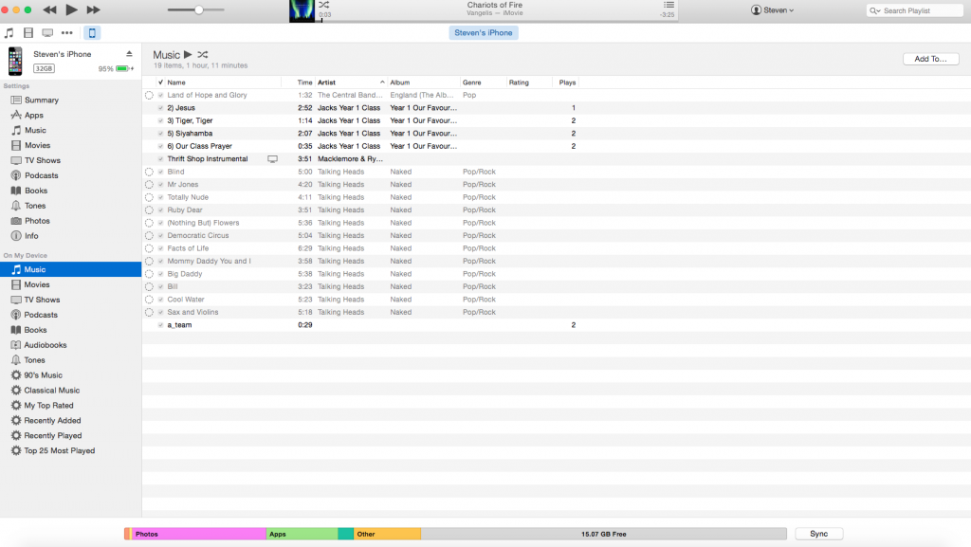
Task: Shuffle the Music list via header shuffle icon
Action: point(203,54)
